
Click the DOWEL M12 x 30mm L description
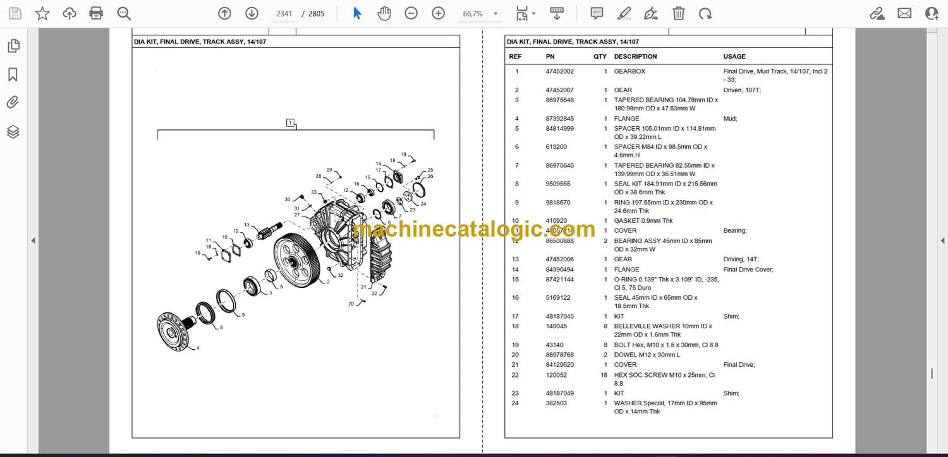coord(647,355)
